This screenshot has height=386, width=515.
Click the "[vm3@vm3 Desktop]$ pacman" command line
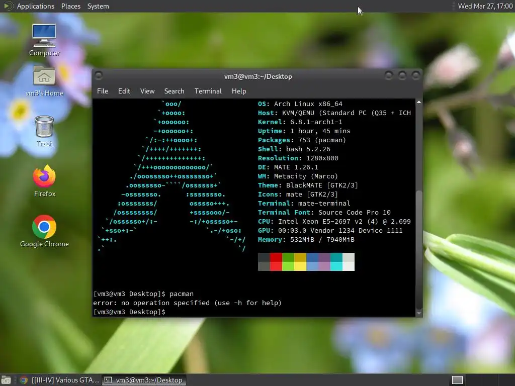[x=143, y=294]
